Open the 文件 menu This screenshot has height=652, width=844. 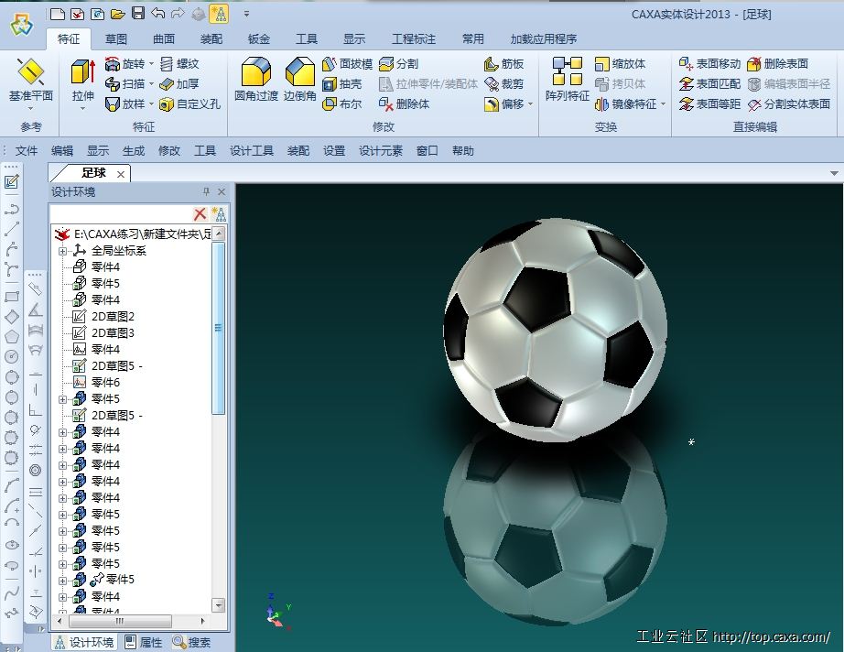[27, 151]
